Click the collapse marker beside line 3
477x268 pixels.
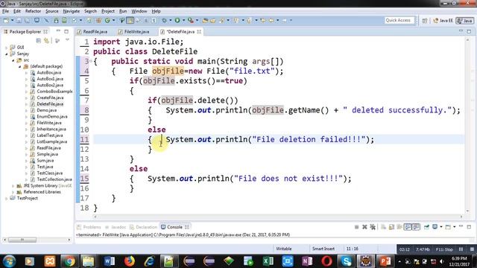click(91, 61)
